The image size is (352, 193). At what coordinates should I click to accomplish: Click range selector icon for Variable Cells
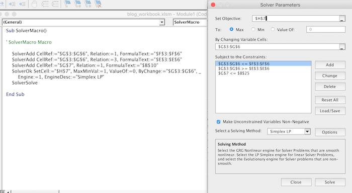click(x=342, y=47)
